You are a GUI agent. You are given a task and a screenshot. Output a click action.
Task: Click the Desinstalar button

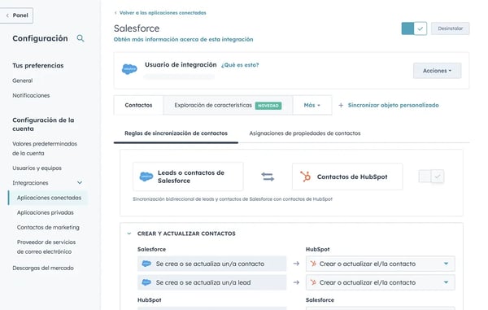coord(450,28)
